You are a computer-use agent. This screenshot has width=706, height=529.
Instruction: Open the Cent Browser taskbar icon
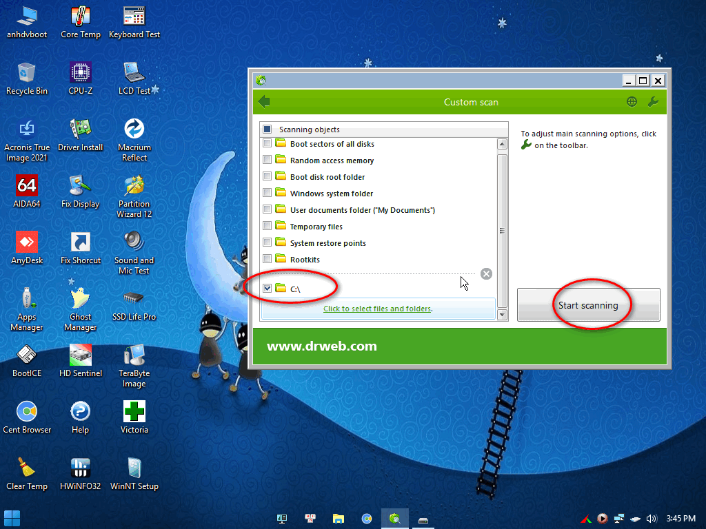point(367,519)
